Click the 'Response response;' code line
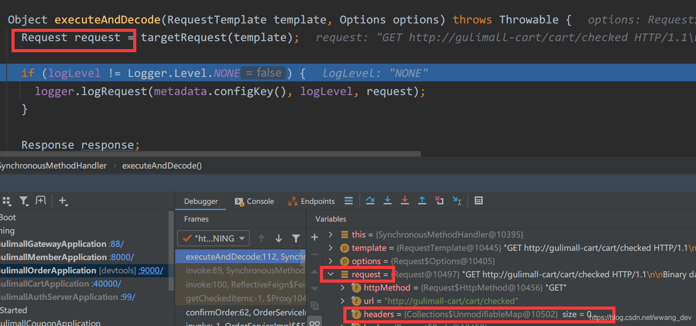 [x=81, y=145]
